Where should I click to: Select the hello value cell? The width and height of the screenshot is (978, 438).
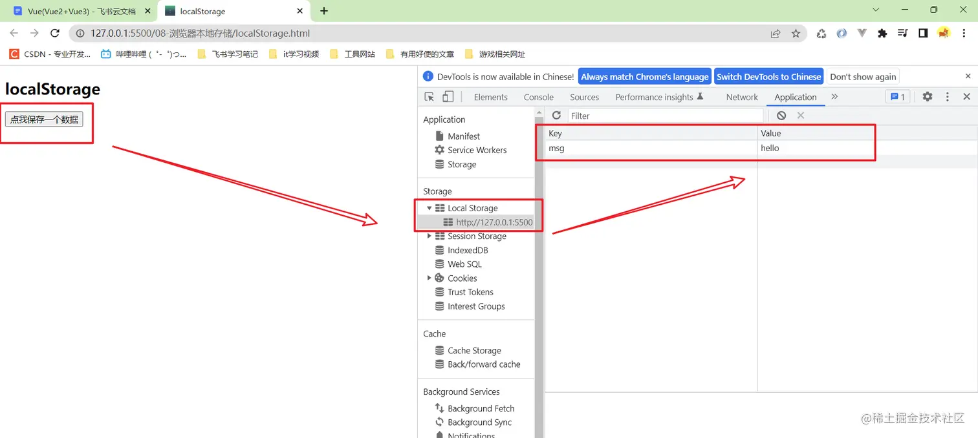(867, 148)
